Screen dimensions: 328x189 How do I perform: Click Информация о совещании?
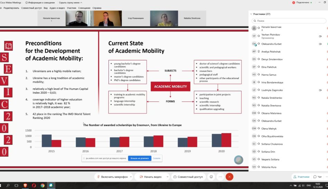click(x=38, y=2)
